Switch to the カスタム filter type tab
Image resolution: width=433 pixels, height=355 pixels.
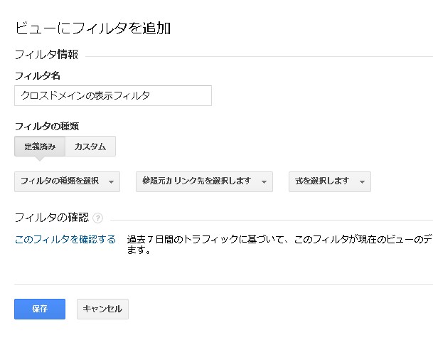[90, 147]
